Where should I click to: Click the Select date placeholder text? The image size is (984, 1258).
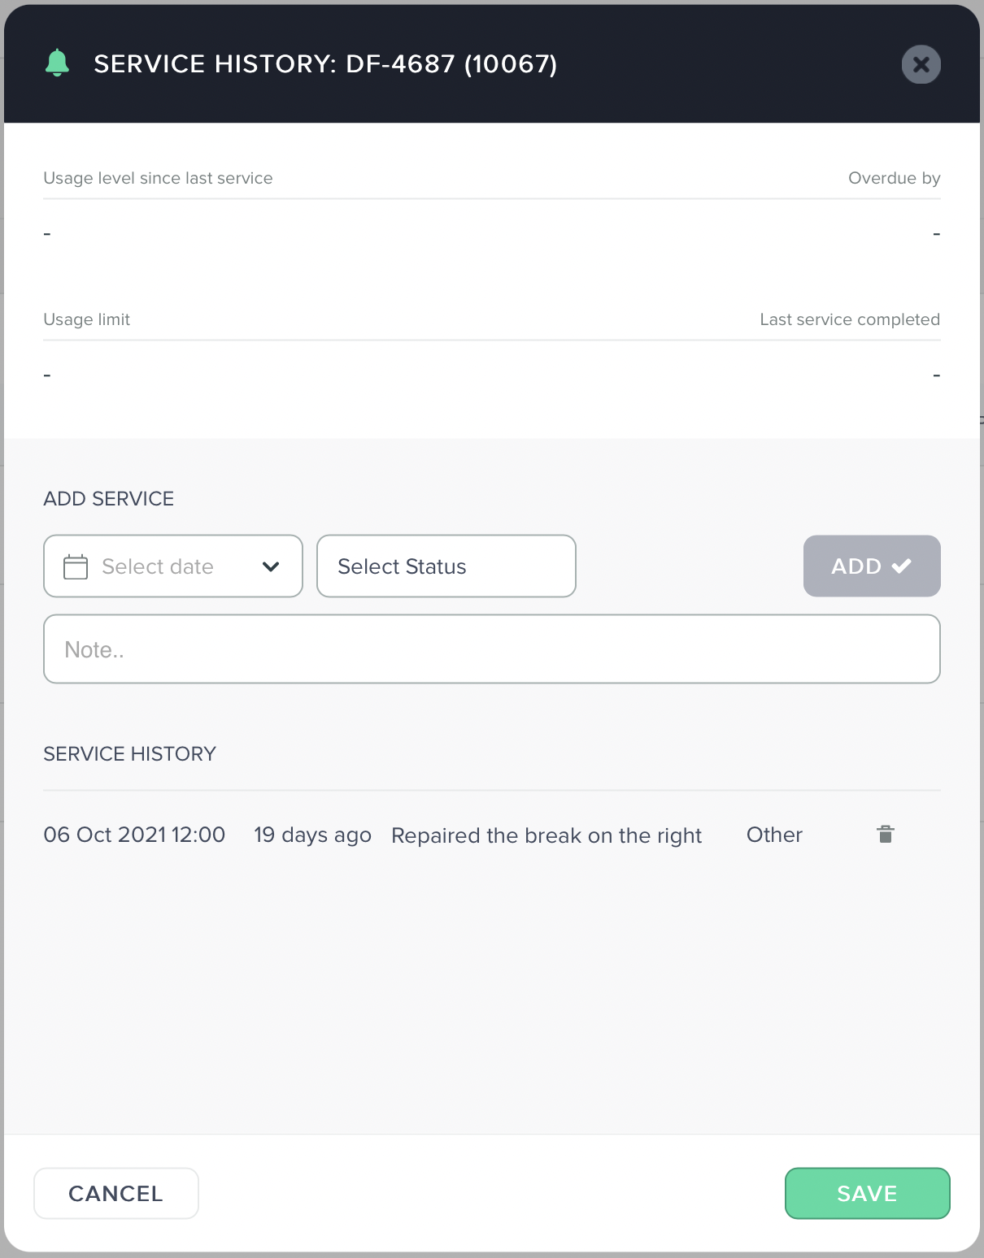click(158, 566)
